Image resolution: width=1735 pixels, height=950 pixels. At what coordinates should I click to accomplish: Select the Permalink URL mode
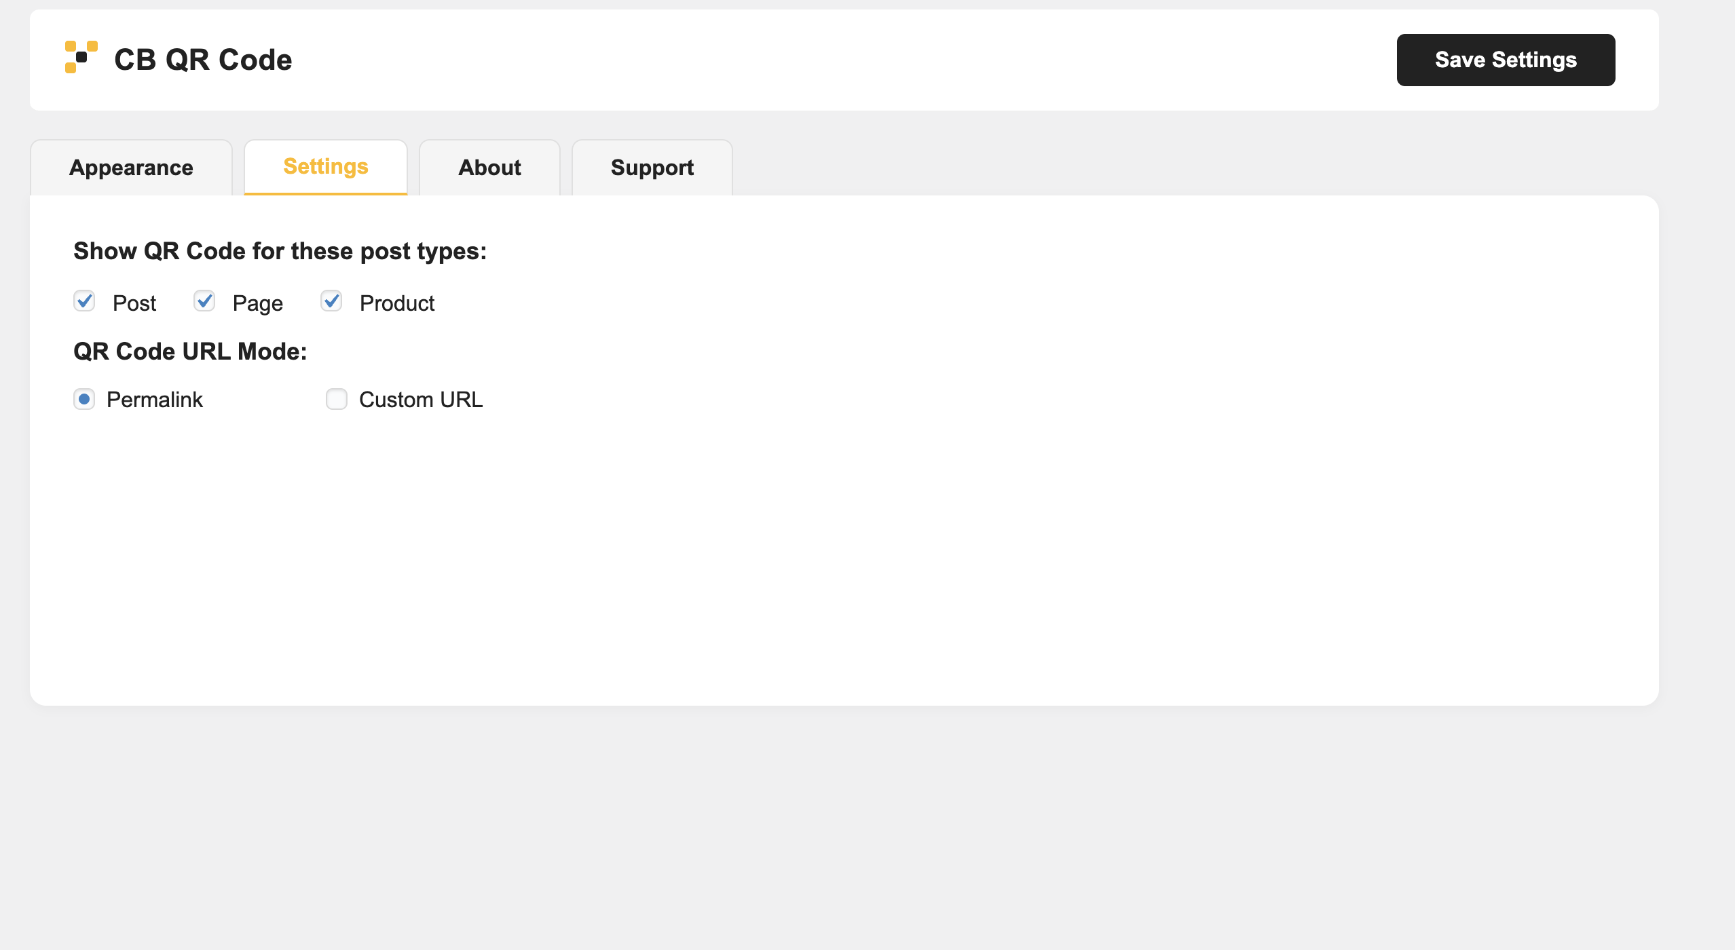pos(84,399)
